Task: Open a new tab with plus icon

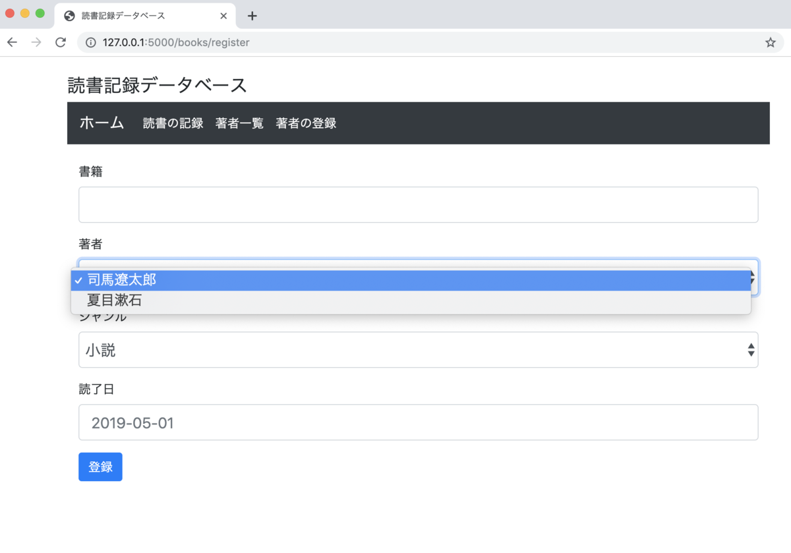Action: [x=252, y=16]
